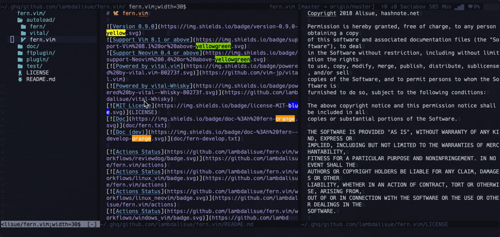Select 'fern.vim;width=30$' title in top bar
Screen dimensions: 500x237
157,6
